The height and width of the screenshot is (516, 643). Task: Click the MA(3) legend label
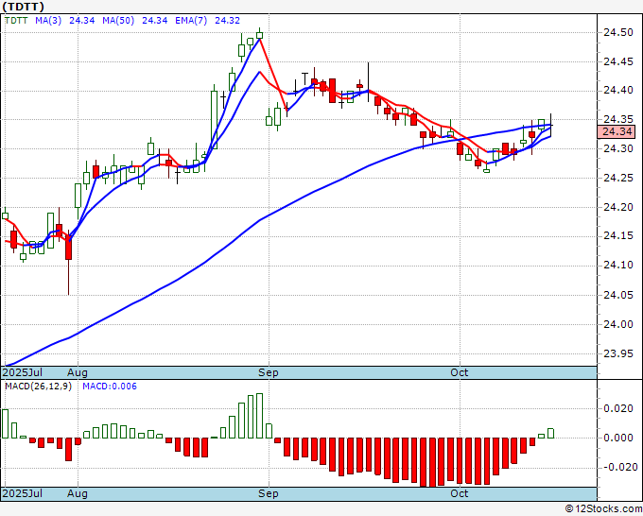[x=48, y=20]
